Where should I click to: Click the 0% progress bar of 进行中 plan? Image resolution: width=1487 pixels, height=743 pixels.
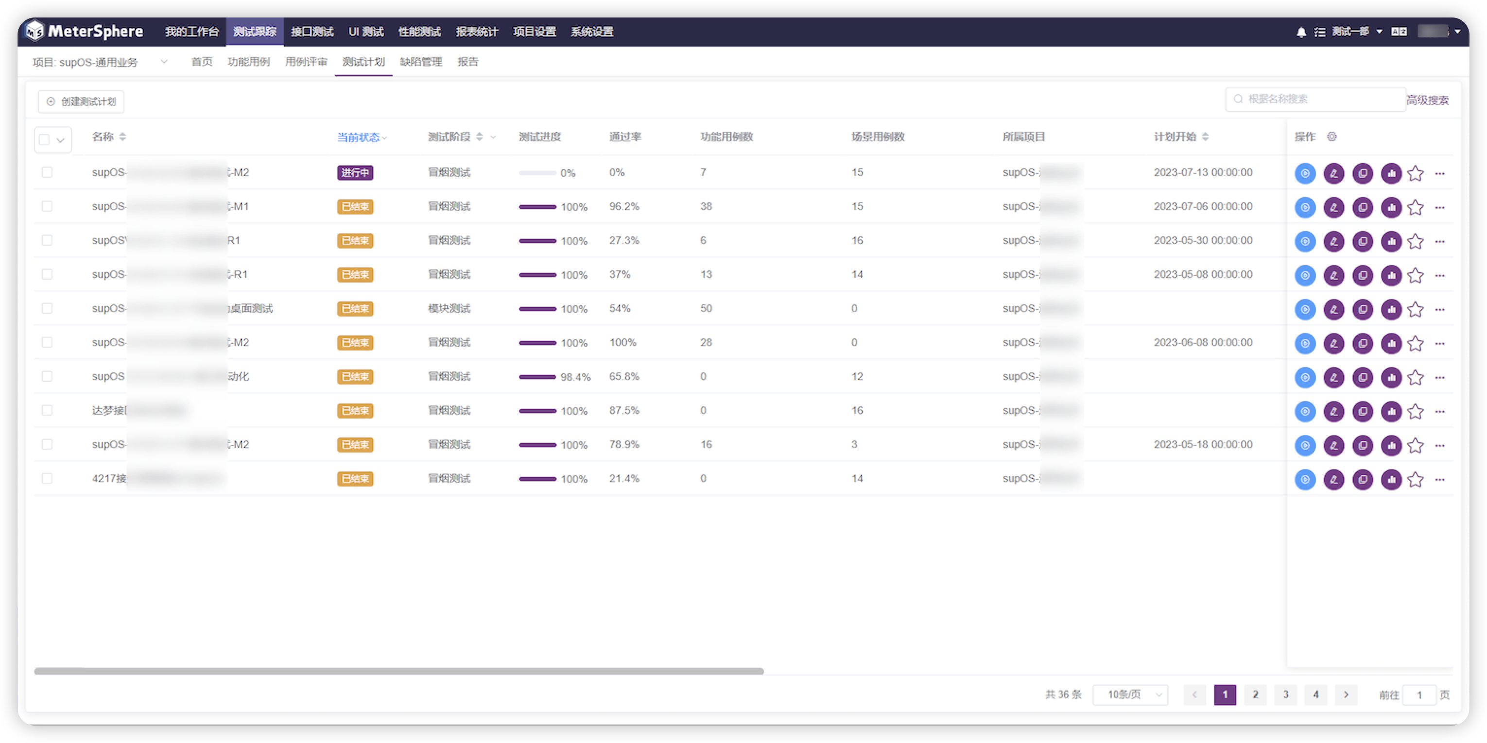(x=537, y=172)
